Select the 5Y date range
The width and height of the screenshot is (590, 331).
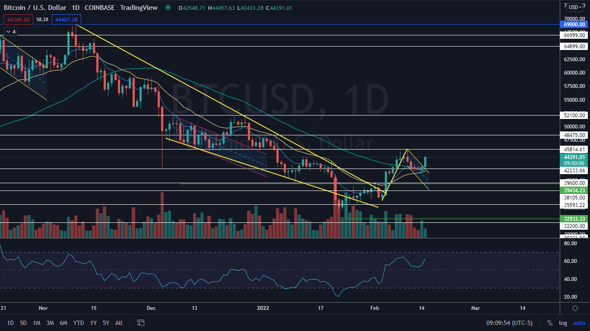click(x=106, y=323)
